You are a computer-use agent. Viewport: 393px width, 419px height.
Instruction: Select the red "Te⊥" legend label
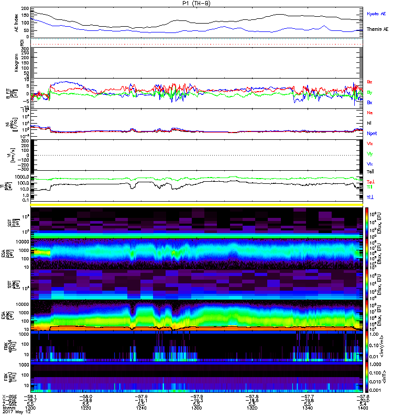[x=370, y=182]
